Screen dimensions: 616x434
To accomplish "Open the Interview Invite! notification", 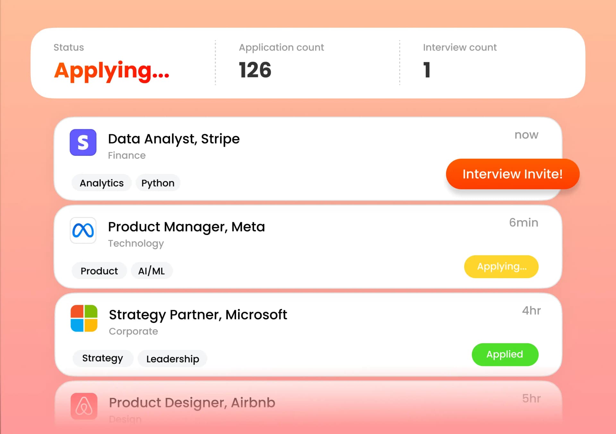I will click(512, 174).
